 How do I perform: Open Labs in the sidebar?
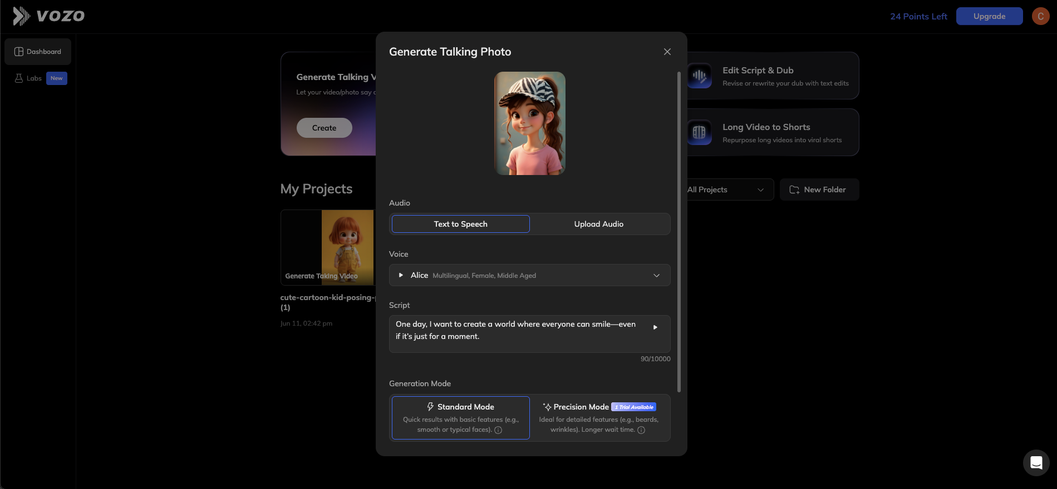(34, 78)
